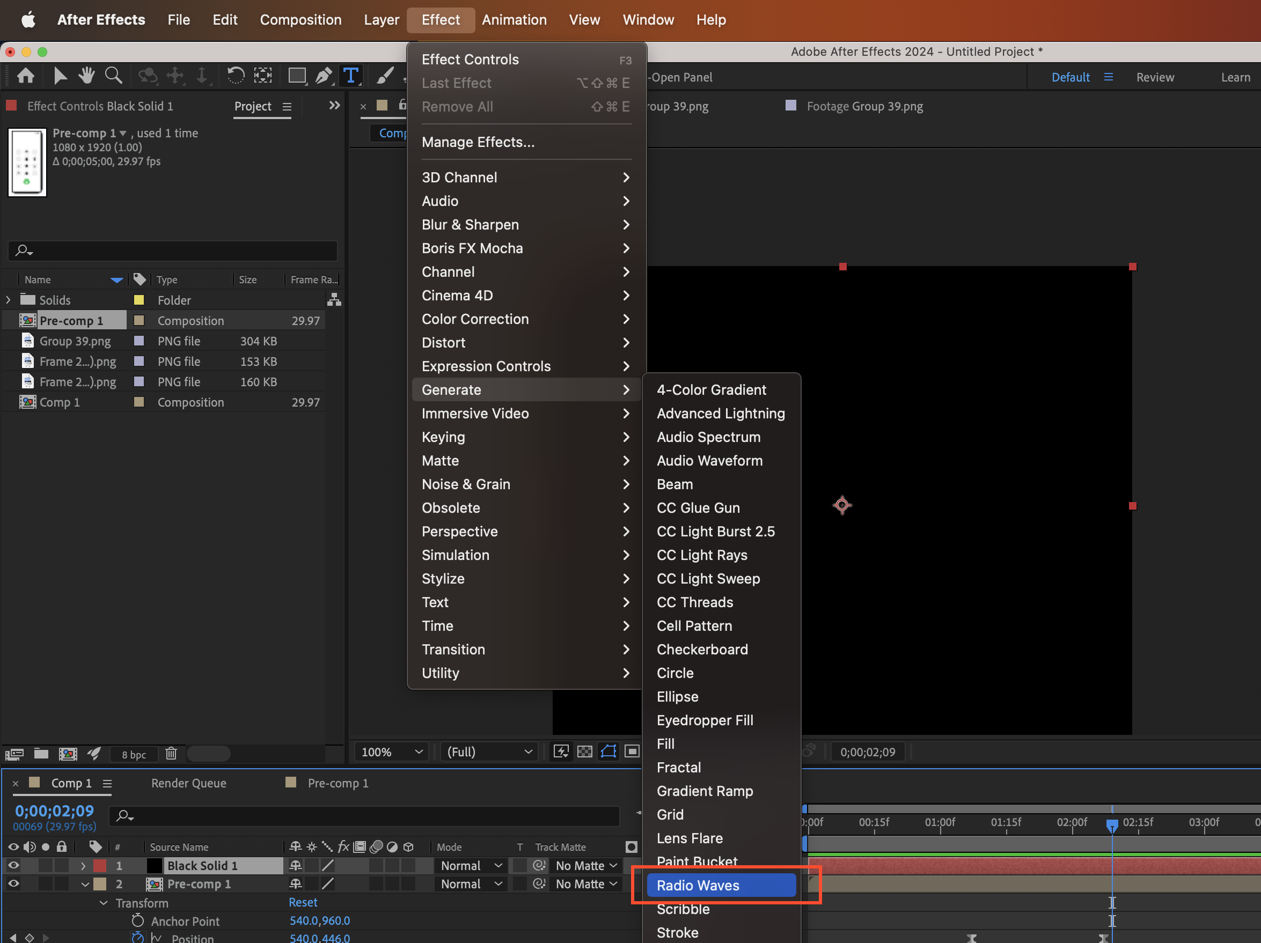
Task: Expand the Solids folder
Action: (x=8, y=300)
